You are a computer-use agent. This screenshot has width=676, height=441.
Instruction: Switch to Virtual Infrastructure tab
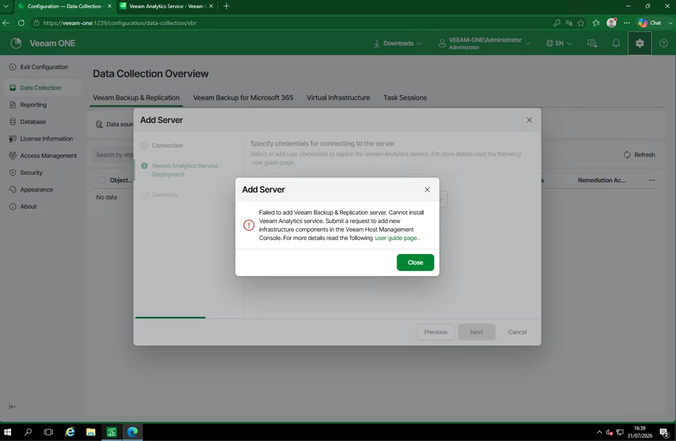[339, 97]
